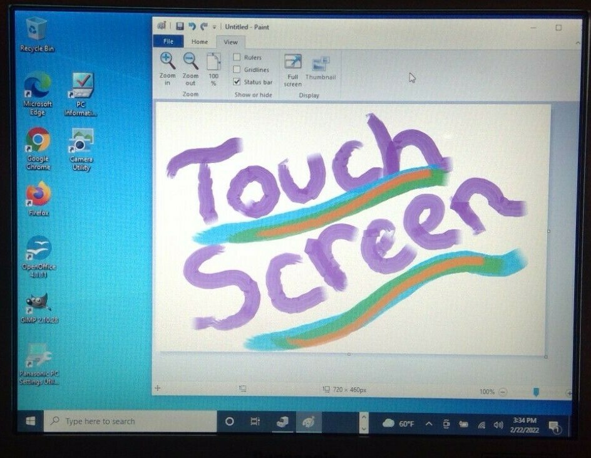The image size is (591, 458).
Task: Select the View ribbon tab
Action: 230,42
